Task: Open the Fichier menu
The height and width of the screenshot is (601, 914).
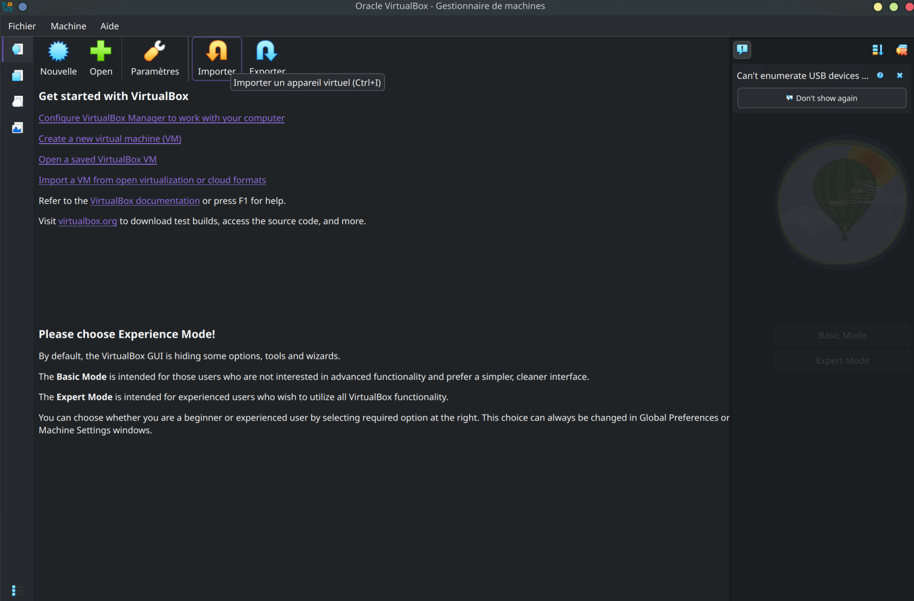Action: click(x=22, y=26)
